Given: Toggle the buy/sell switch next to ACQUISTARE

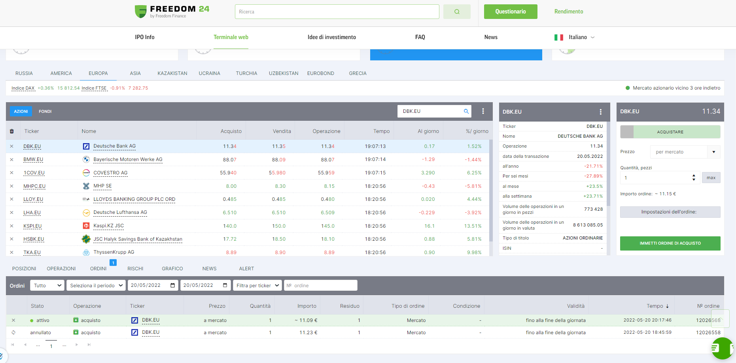Looking at the screenshot, I should [x=627, y=132].
